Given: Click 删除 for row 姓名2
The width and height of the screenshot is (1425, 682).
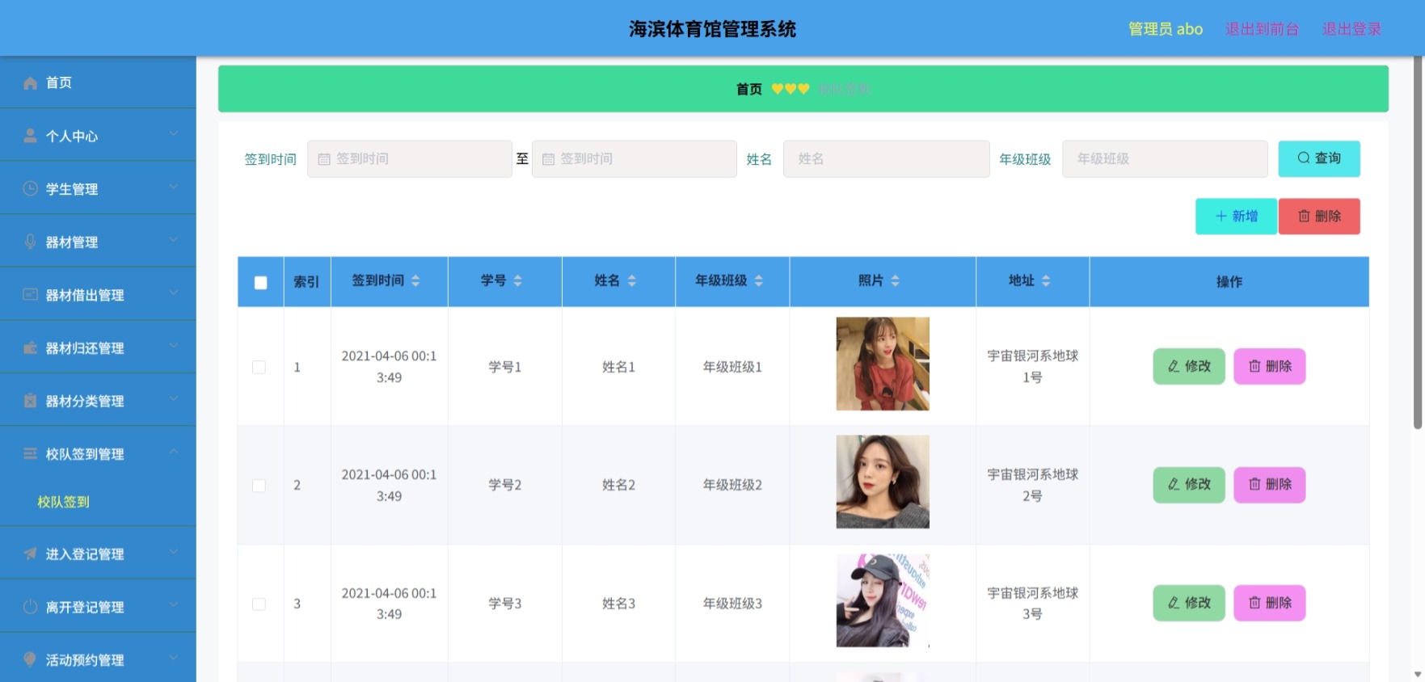Looking at the screenshot, I should (x=1270, y=485).
